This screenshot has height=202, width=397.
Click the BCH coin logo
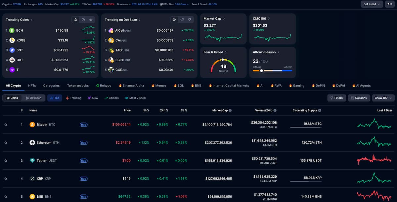(x=12, y=30)
